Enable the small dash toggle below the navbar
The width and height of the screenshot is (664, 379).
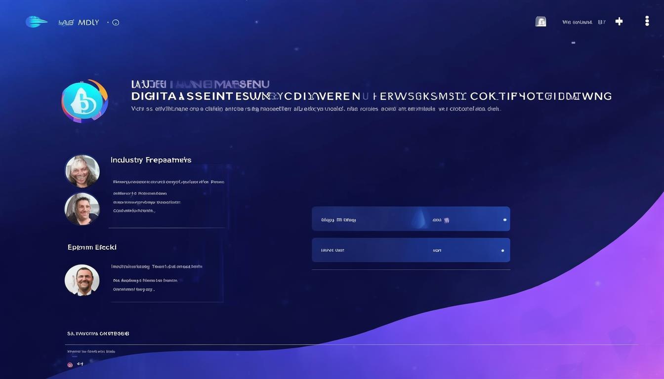[x=573, y=43]
